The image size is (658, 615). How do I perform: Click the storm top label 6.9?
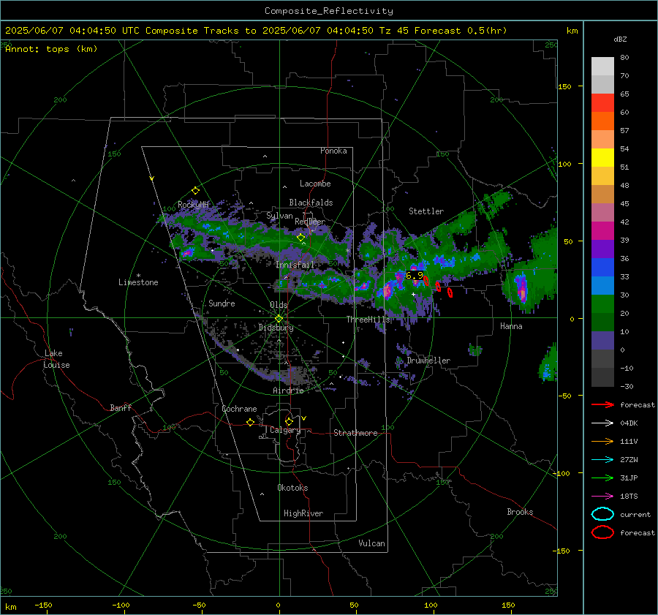click(x=415, y=276)
